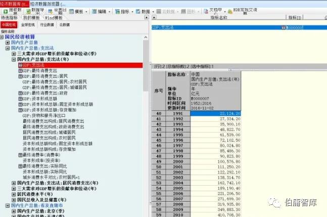Expand 三大需求对GDP增长的贡献率和拉动(年)
Screen dimensions: 327x217
click(x=14, y=189)
